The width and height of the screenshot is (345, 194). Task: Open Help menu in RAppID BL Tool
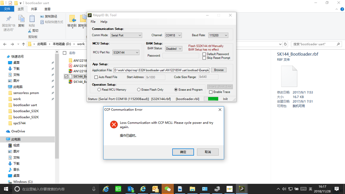[104, 22]
